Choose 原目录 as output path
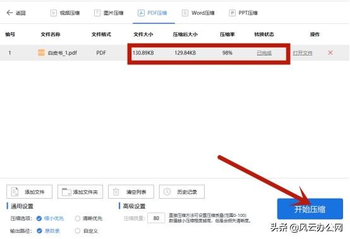Screen dimensions: 350x239 (x=48, y=231)
